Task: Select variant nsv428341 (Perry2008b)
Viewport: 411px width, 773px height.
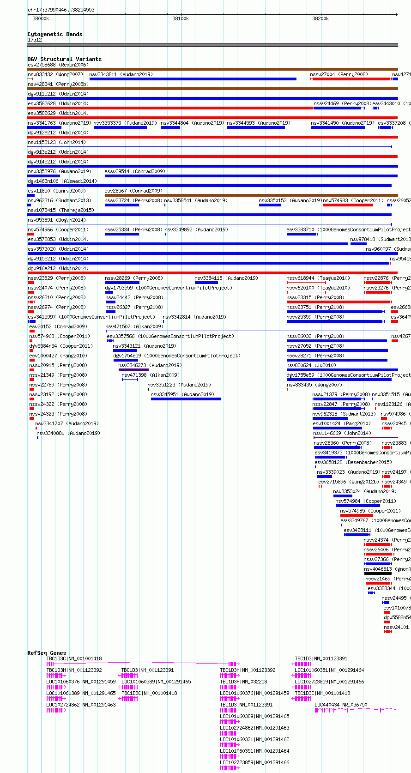Action: [58, 84]
